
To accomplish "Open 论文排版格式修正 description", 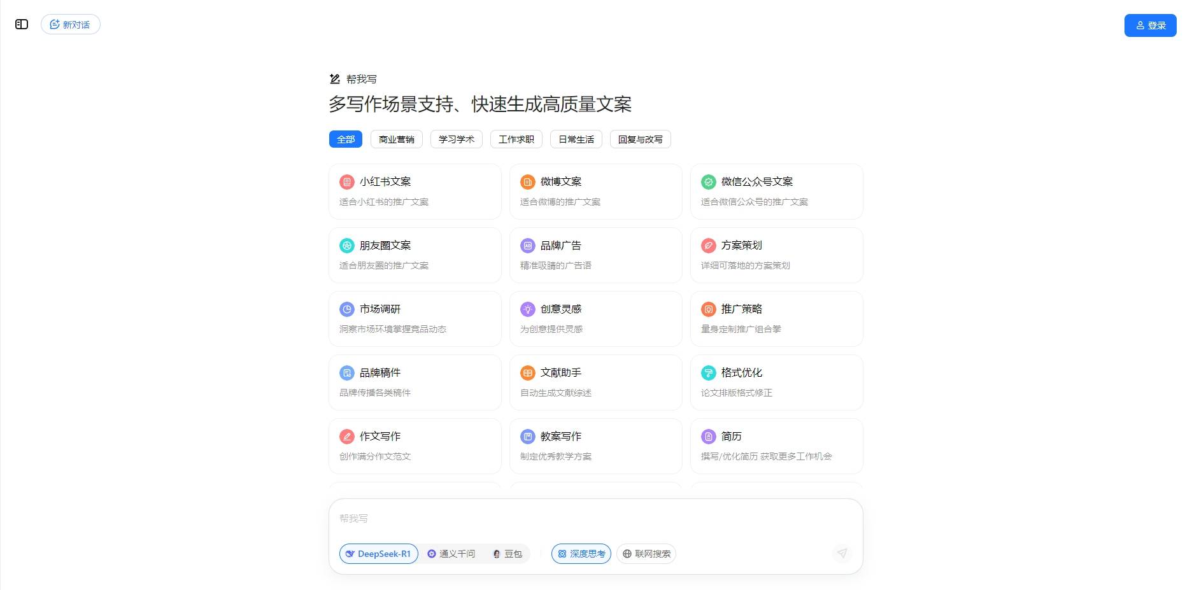I will click(737, 393).
